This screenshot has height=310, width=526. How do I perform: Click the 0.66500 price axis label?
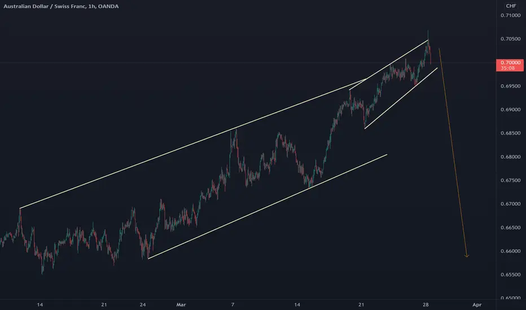point(510,228)
